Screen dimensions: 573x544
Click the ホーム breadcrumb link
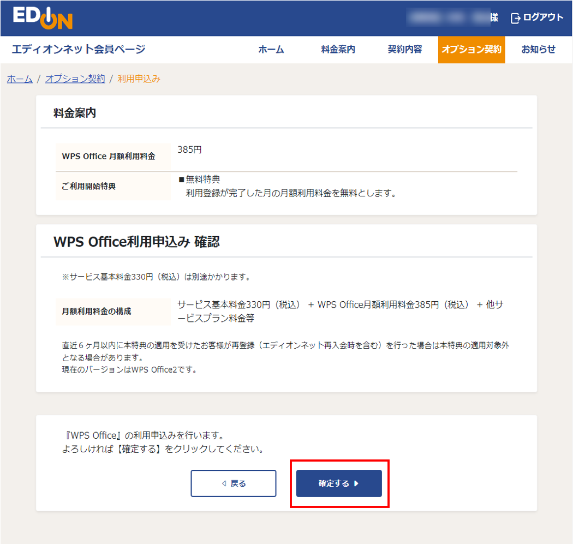coord(19,79)
